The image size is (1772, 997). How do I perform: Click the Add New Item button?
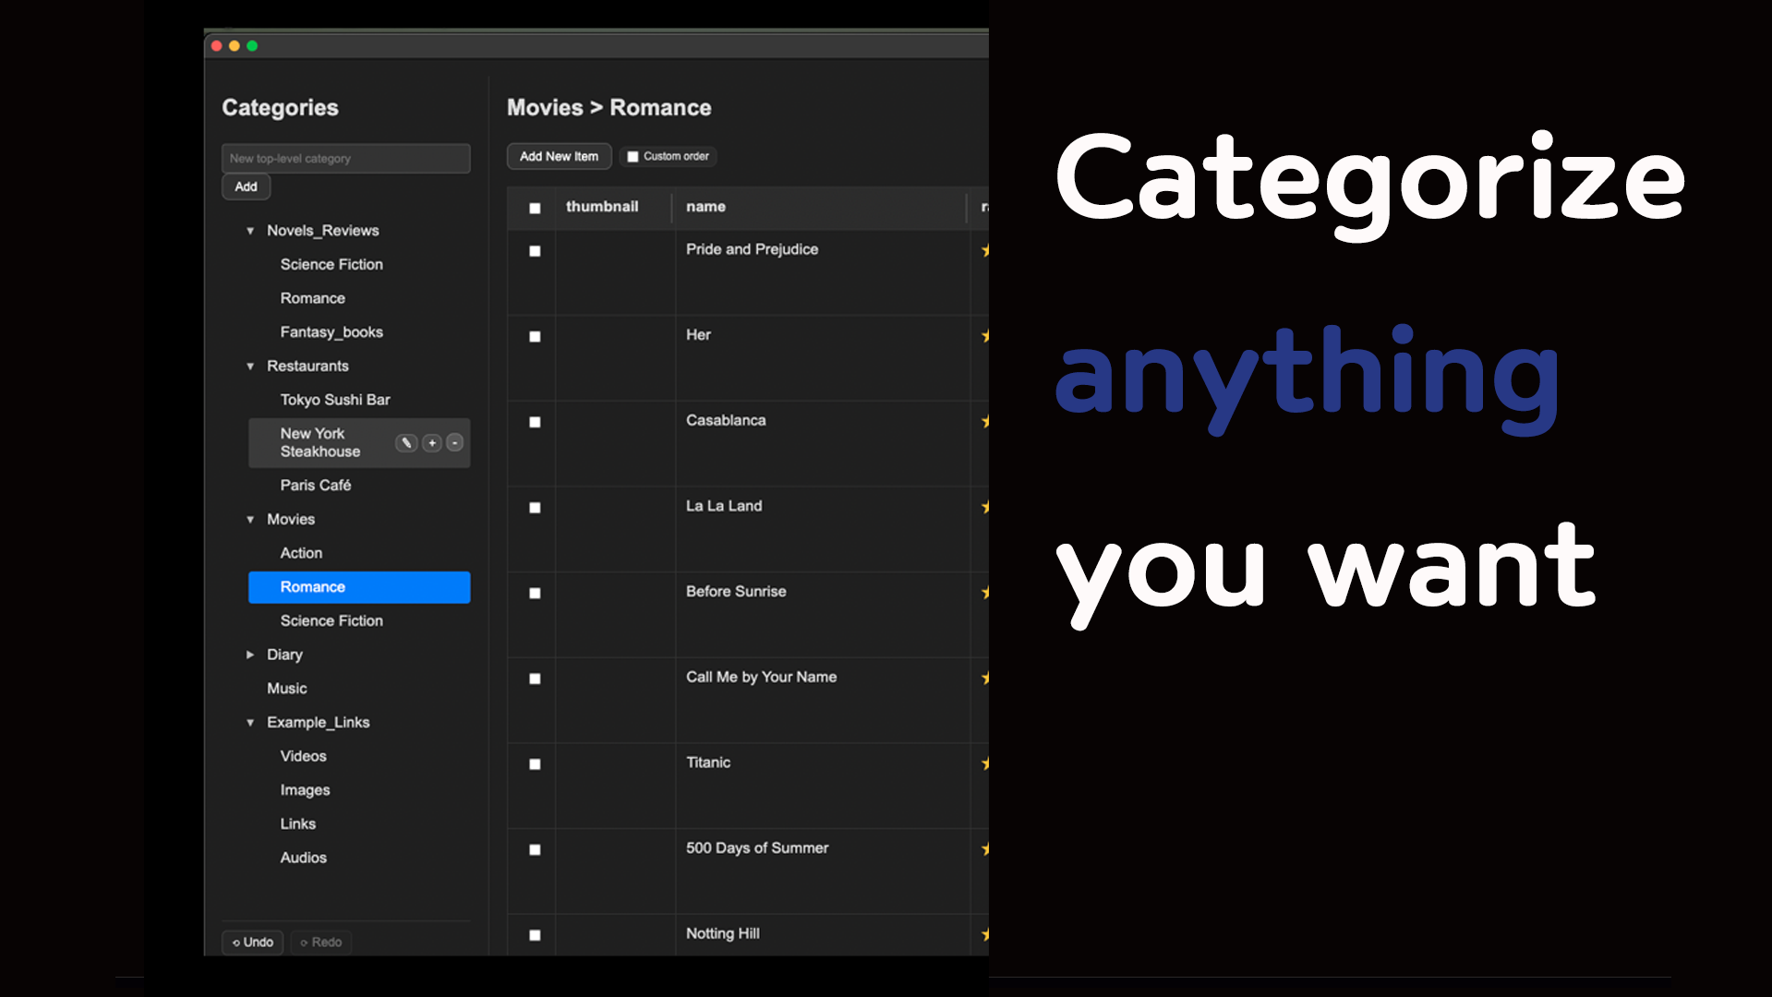(559, 157)
